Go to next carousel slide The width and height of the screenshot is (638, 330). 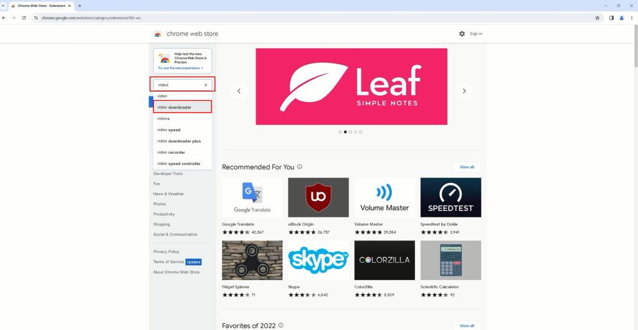click(x=464, y=91)
